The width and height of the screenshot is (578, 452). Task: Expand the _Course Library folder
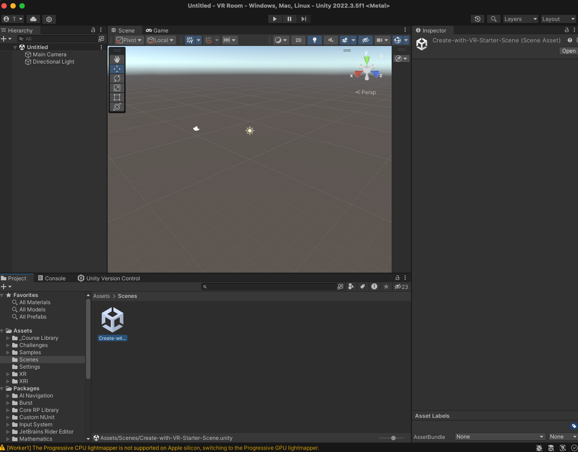pos(8,338)
